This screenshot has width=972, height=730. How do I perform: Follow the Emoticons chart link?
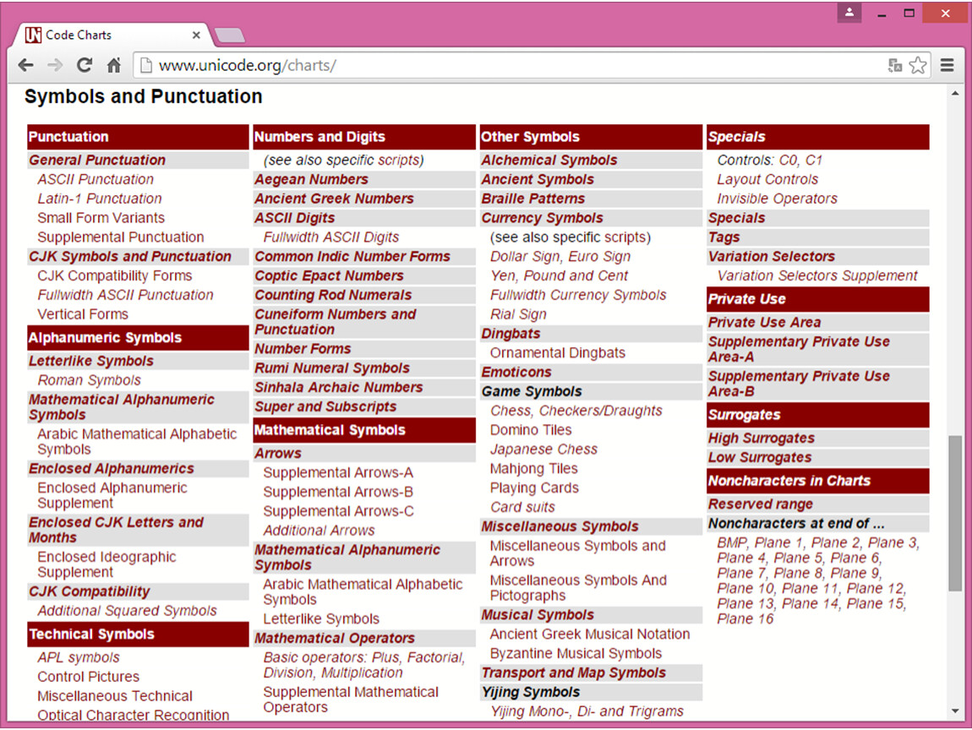point(516,373)
